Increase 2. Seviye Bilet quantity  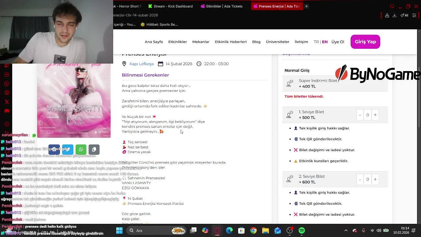click(375, 179)
